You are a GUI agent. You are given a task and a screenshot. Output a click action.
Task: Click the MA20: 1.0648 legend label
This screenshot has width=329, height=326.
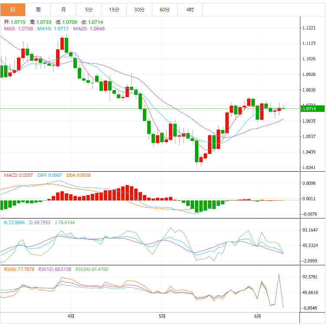click(x=89, y=29)
